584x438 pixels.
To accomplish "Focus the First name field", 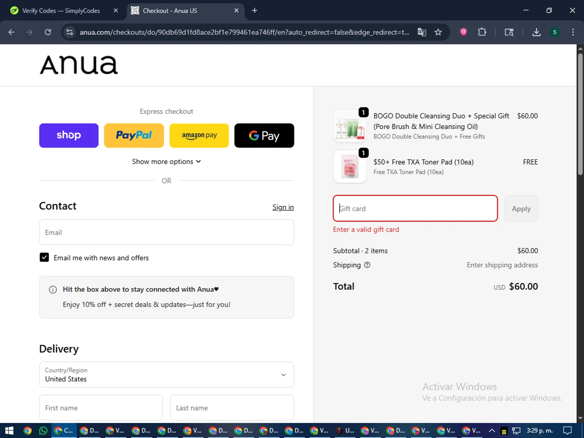I will [101, 408].
